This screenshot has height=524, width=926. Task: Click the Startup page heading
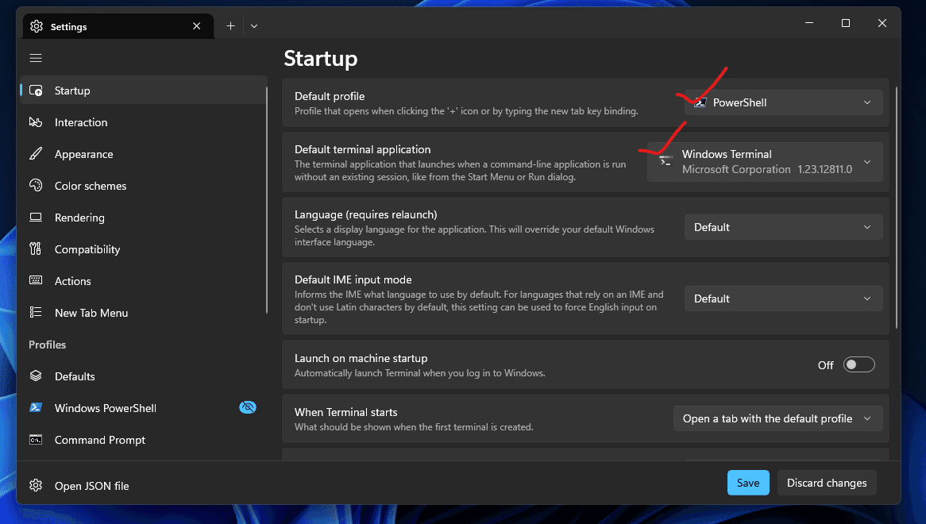coord(321,59)
